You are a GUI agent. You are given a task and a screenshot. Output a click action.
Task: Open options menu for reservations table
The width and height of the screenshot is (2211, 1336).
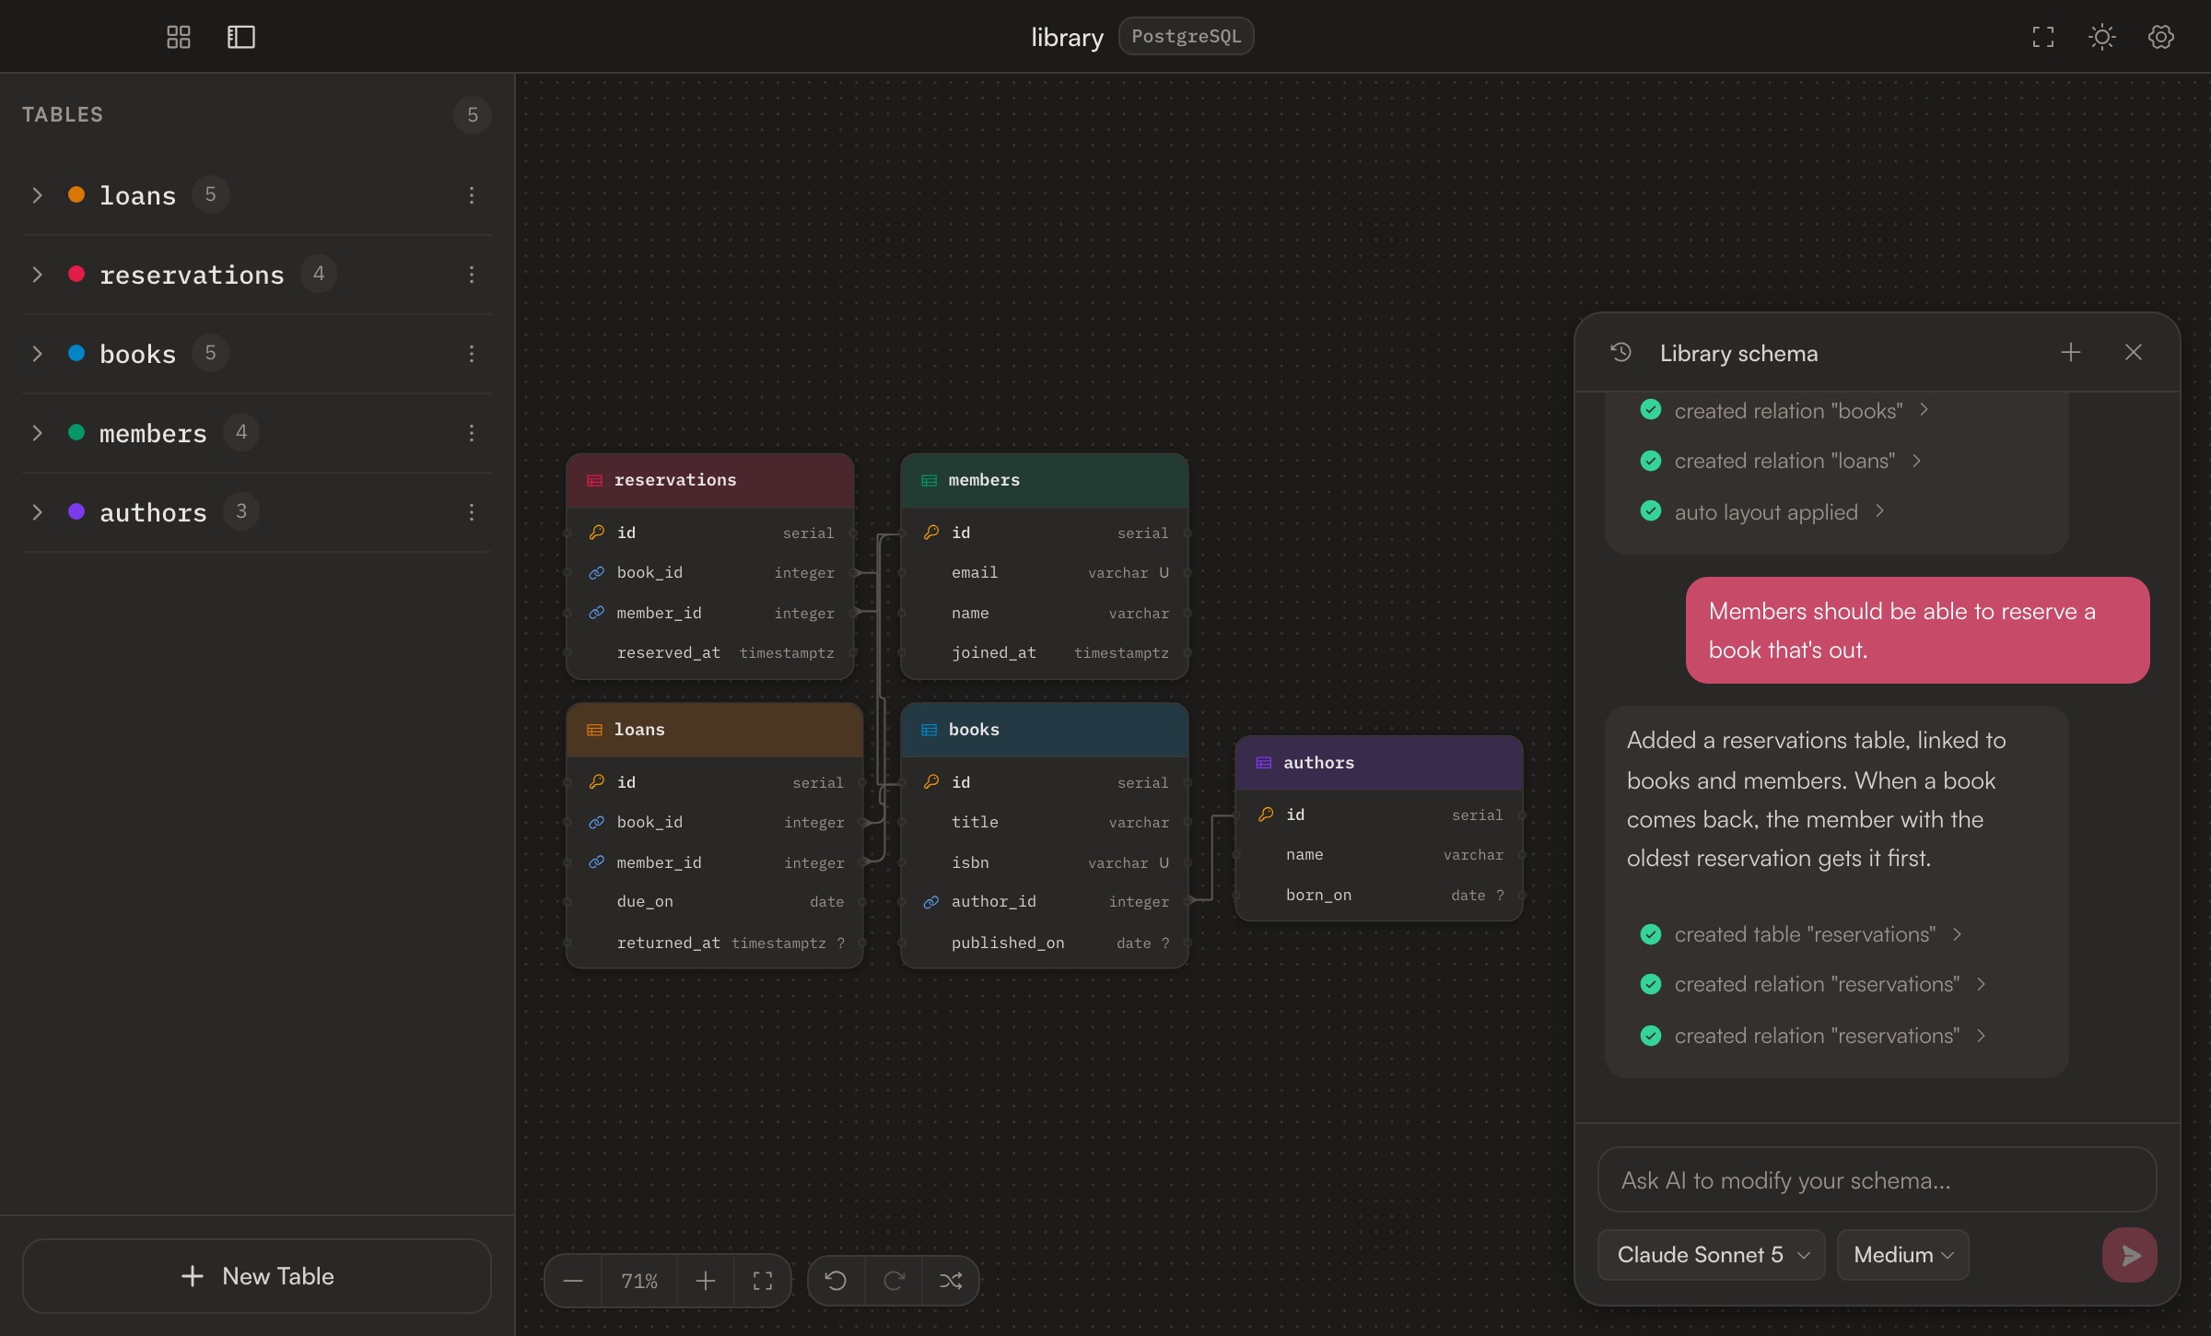[x=472, y=275]
